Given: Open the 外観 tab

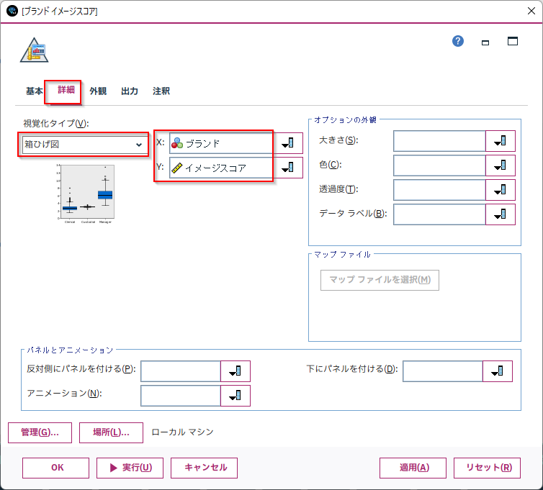Looking at the screenshot, I should tap(98, 91).
